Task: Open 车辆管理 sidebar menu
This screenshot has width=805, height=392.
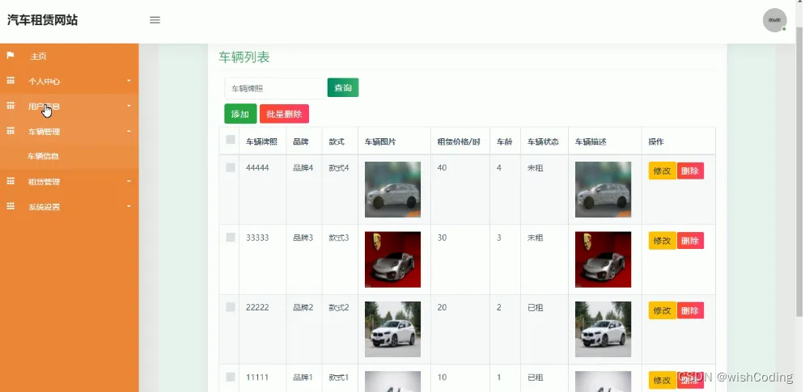Action: point(70,132)
